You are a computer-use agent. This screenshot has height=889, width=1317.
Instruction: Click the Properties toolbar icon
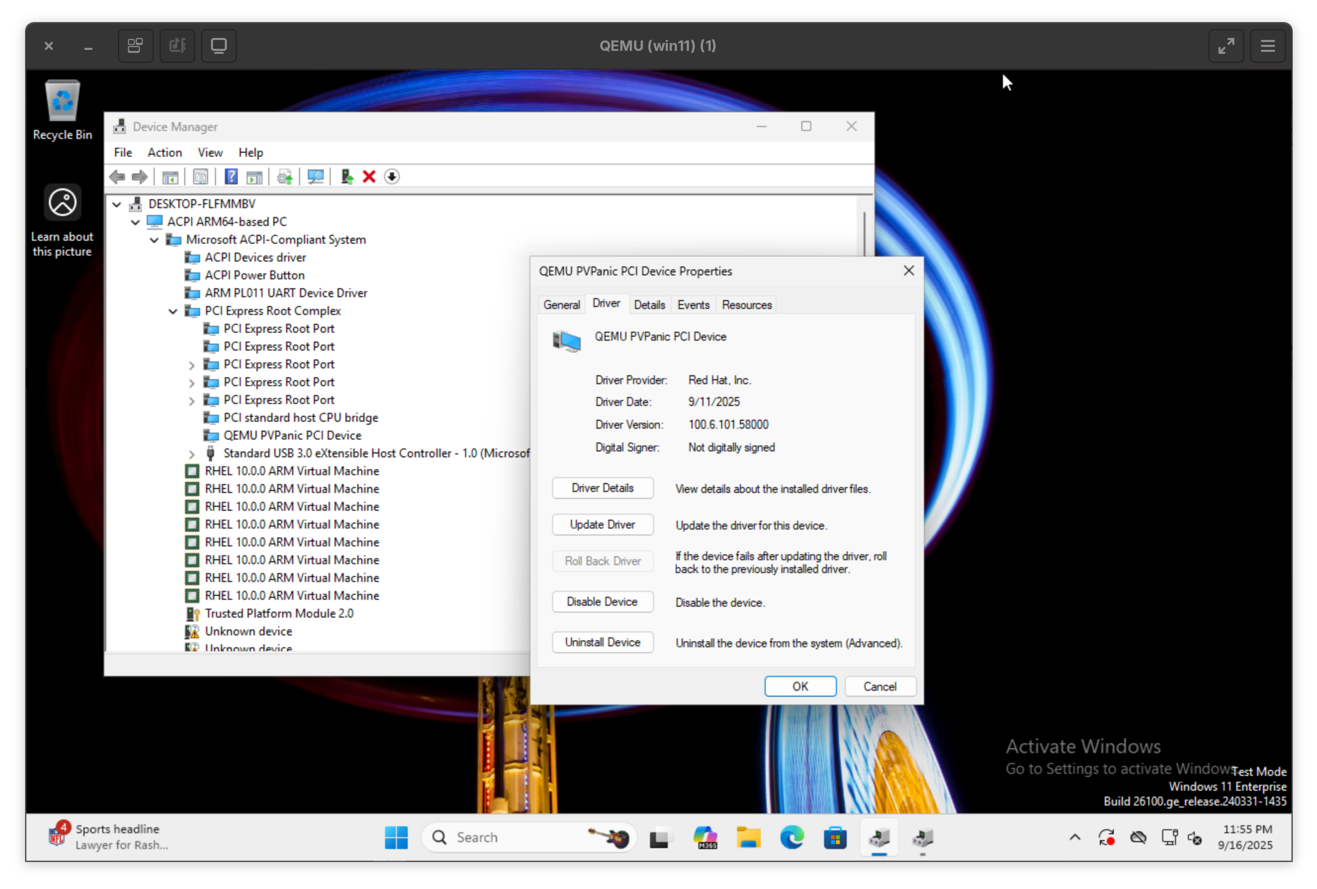[x=200, y=177]
